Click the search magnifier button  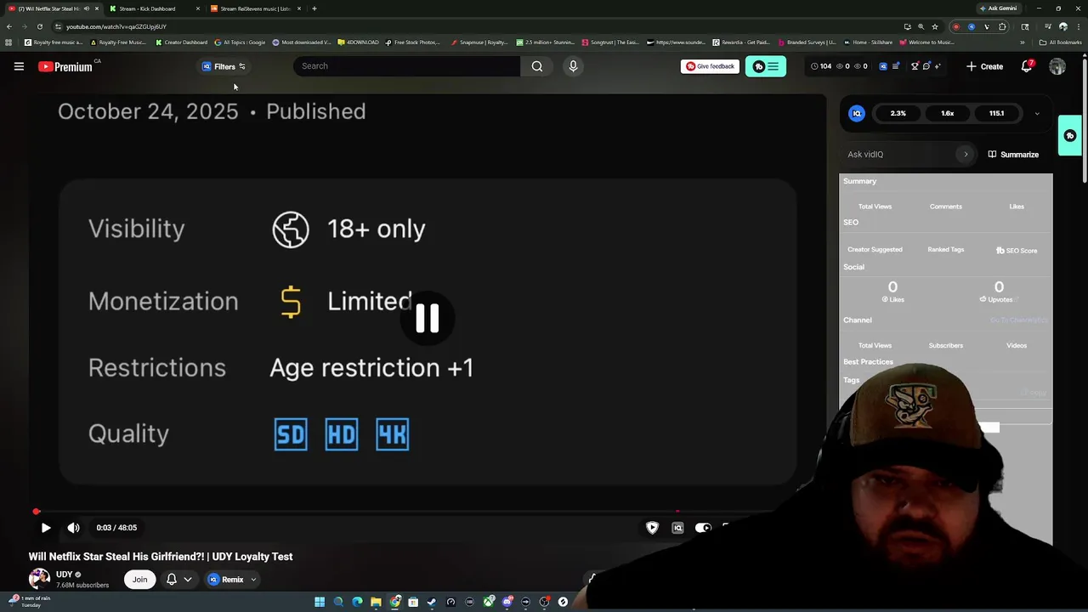pyautogui.click(x=537, y=66)
